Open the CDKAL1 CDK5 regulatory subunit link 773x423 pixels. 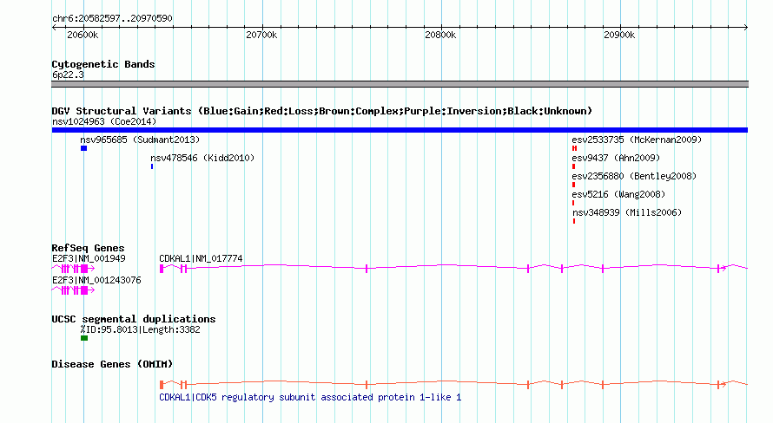point(310,397)
